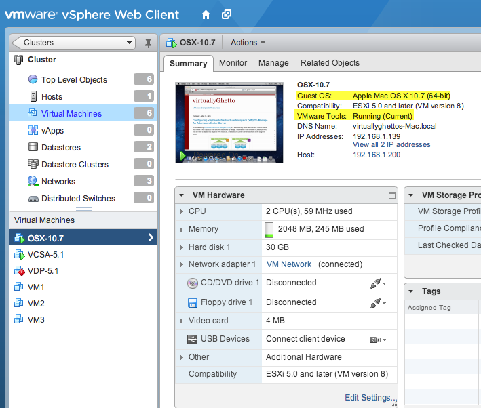The height and width of the screenshot is (408, 481).
Task: Go to vSphere Home icon
Action: click(206, 14)
